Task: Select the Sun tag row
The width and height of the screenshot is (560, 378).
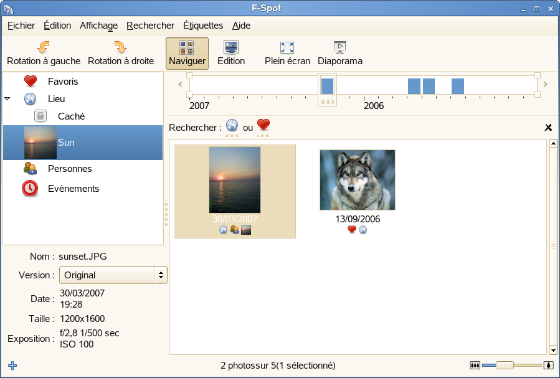Action: click(83, 143)
